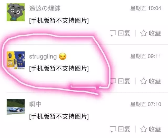Open struggling's basketball jersey avatar
168x138 pixels.
pyautogui.click(x=16, y=60)
